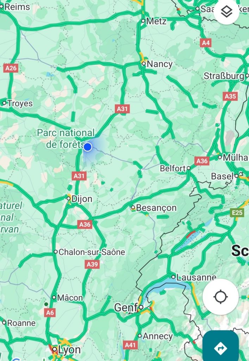Viewport: 249px width, 361px height.
Task: Choose the Besançon city label
Action: tap(156, 208)
